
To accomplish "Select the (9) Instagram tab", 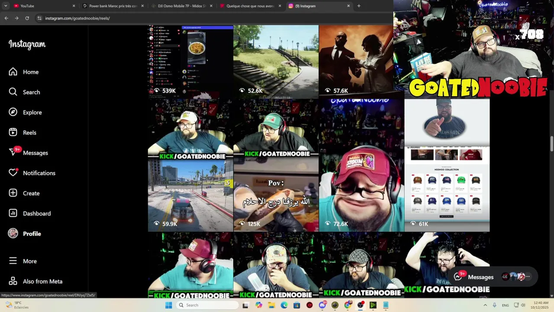I will pyautogui.click(x=319, y=6).
